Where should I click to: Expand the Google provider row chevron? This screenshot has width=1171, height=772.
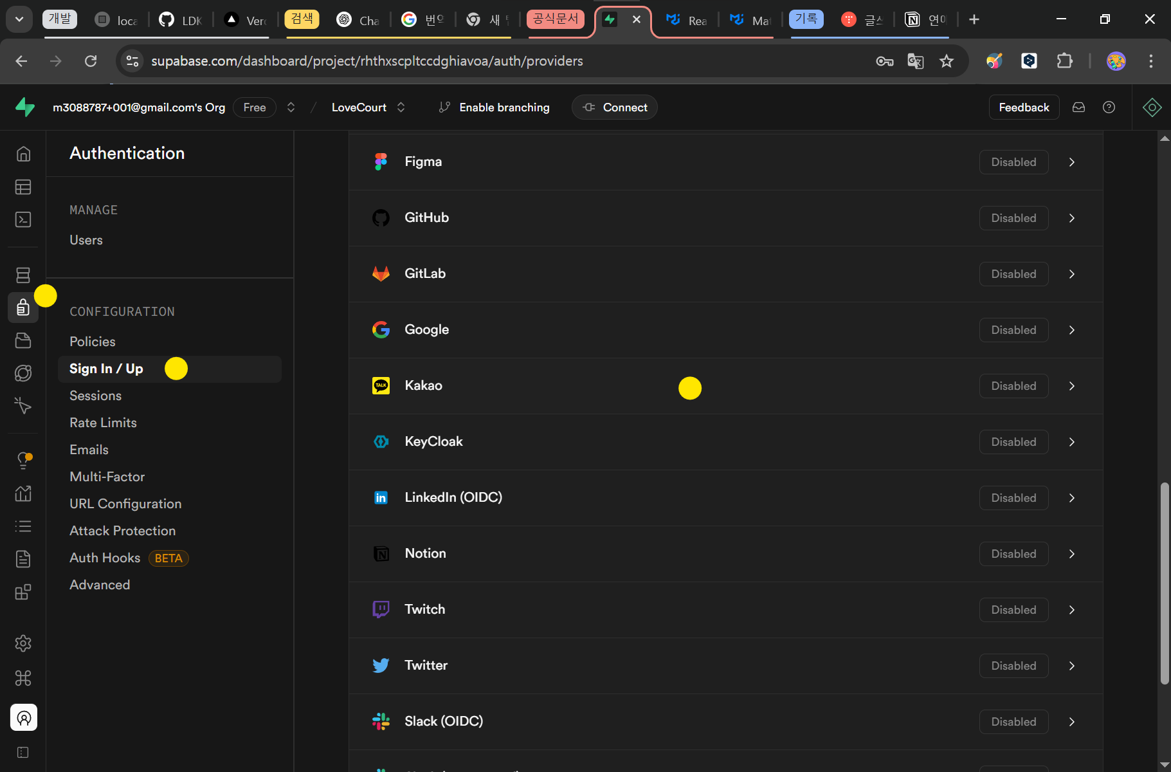click(1072, 330)
